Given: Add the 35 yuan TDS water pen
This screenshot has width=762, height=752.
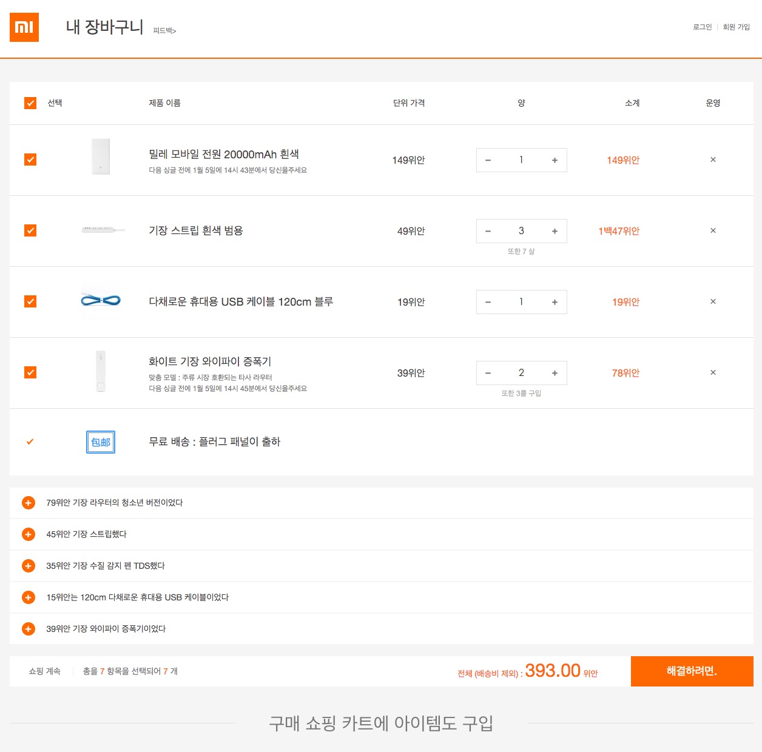Looking at the screenshot, I should (x=29, y=566).
